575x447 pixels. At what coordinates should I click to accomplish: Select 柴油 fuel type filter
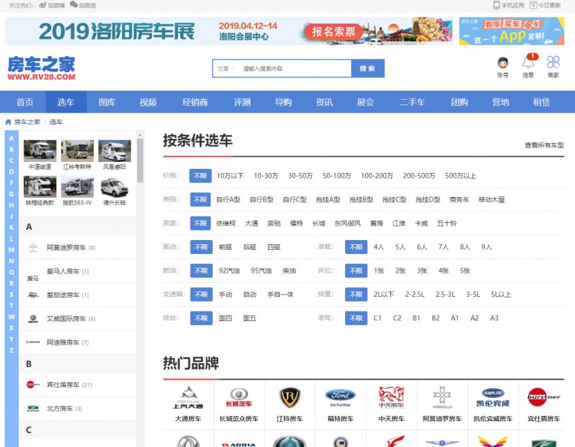290,270
